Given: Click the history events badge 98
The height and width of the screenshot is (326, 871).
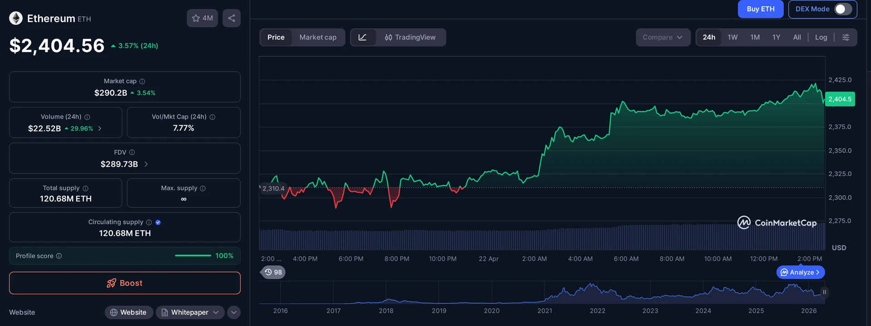Looking at the screenshot, I should 273,272.
